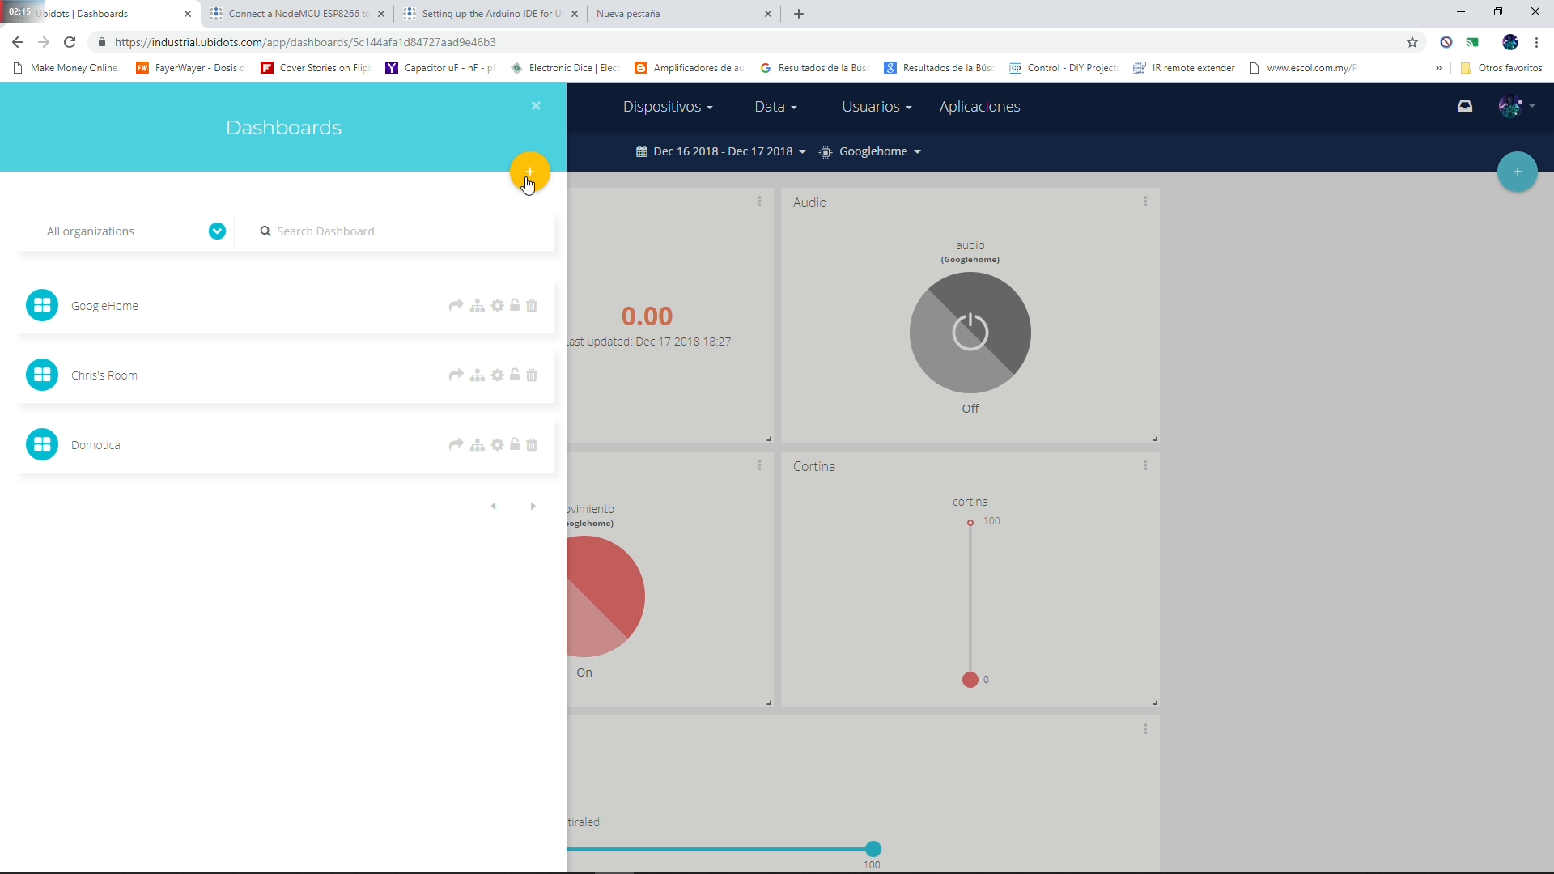1554x874 pixels.
Task: Toggle the lock on Chris's Room dashboard
Action: (x=515, y=375)
